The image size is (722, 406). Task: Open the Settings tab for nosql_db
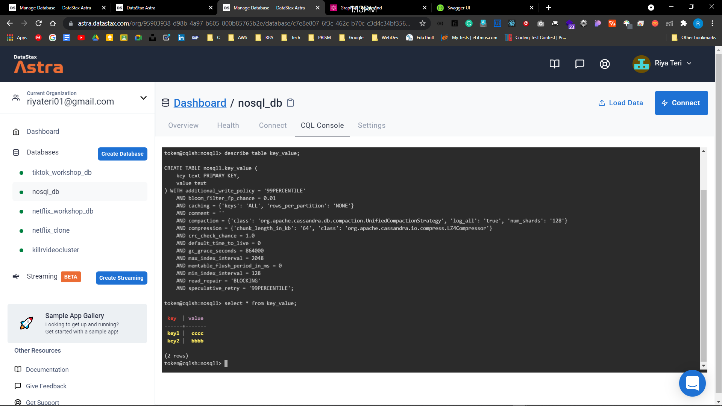click(372, 126)
